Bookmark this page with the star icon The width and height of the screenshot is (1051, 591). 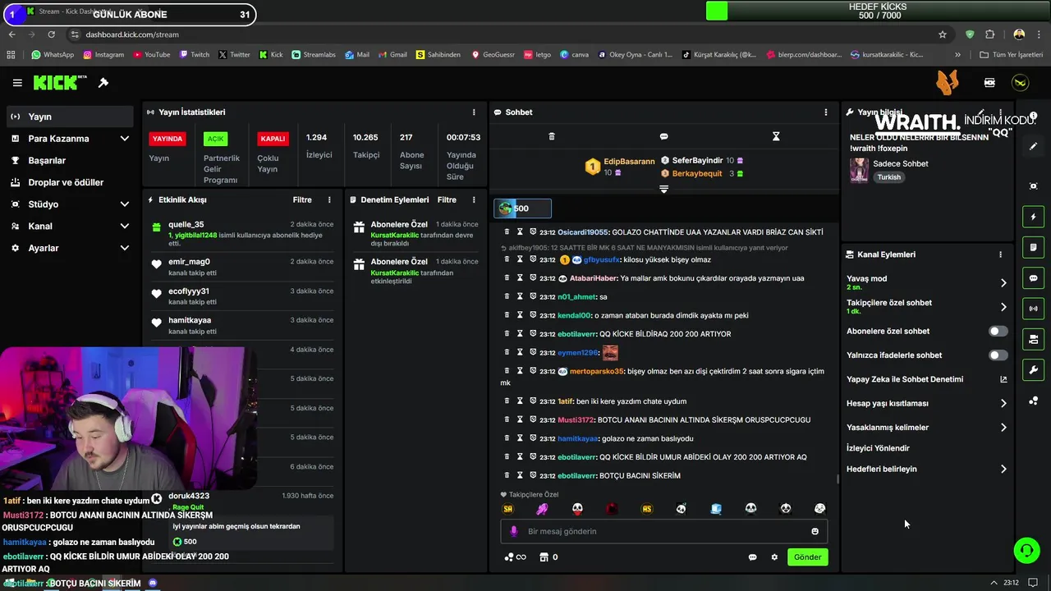point(943,34)
